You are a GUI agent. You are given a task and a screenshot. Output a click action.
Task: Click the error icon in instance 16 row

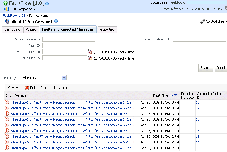(7, 148)
